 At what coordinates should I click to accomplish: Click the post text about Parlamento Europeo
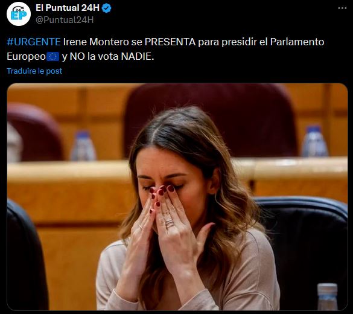coord(165,49)
